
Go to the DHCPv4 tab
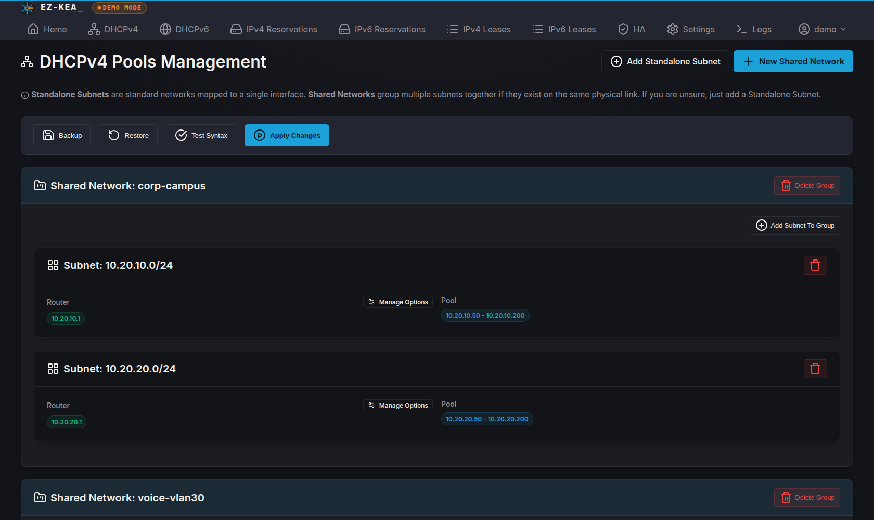[x=113, y=29]
